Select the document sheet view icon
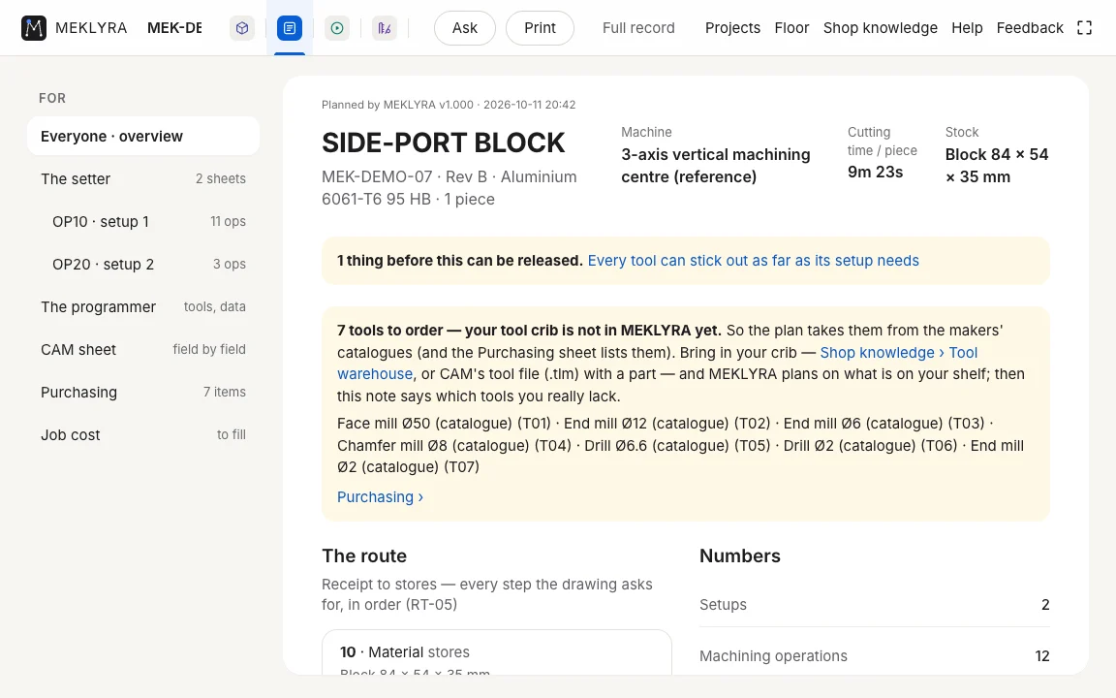This screenshot has height=698, width=1116. (290, 28)
